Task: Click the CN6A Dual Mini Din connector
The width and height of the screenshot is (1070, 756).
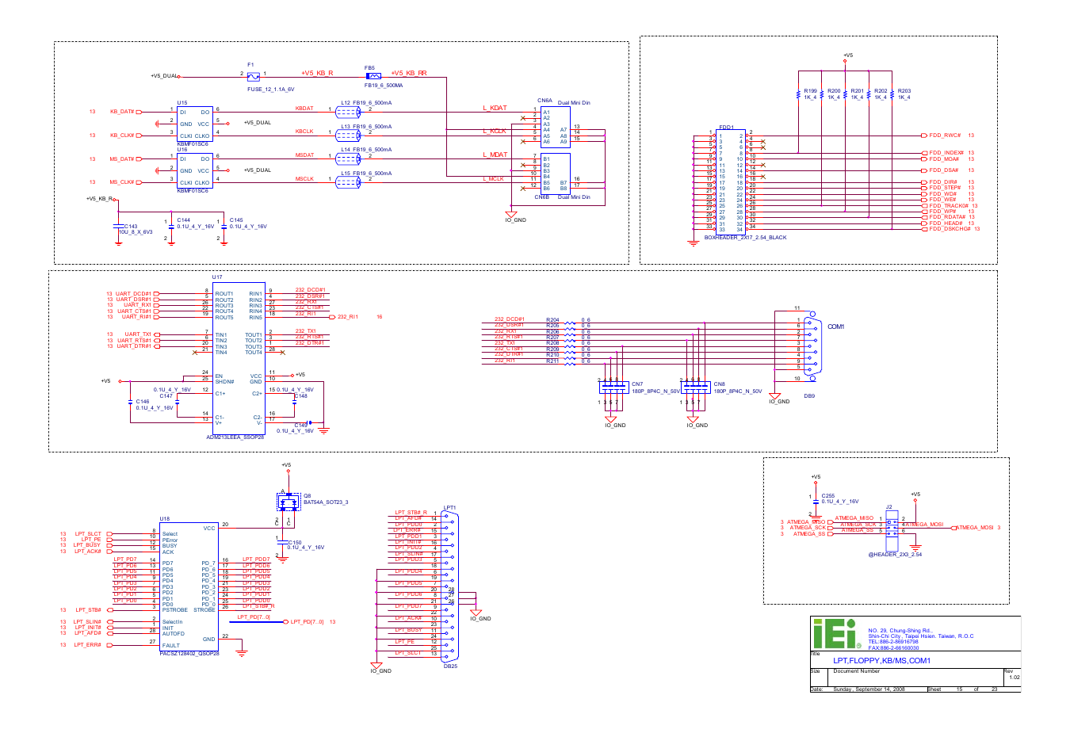Action: (x=556, y=127)
